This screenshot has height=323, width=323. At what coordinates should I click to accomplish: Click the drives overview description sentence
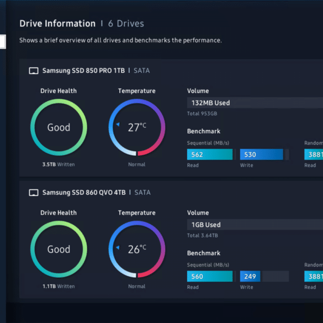pyautogui.click(x=120, y=40)
